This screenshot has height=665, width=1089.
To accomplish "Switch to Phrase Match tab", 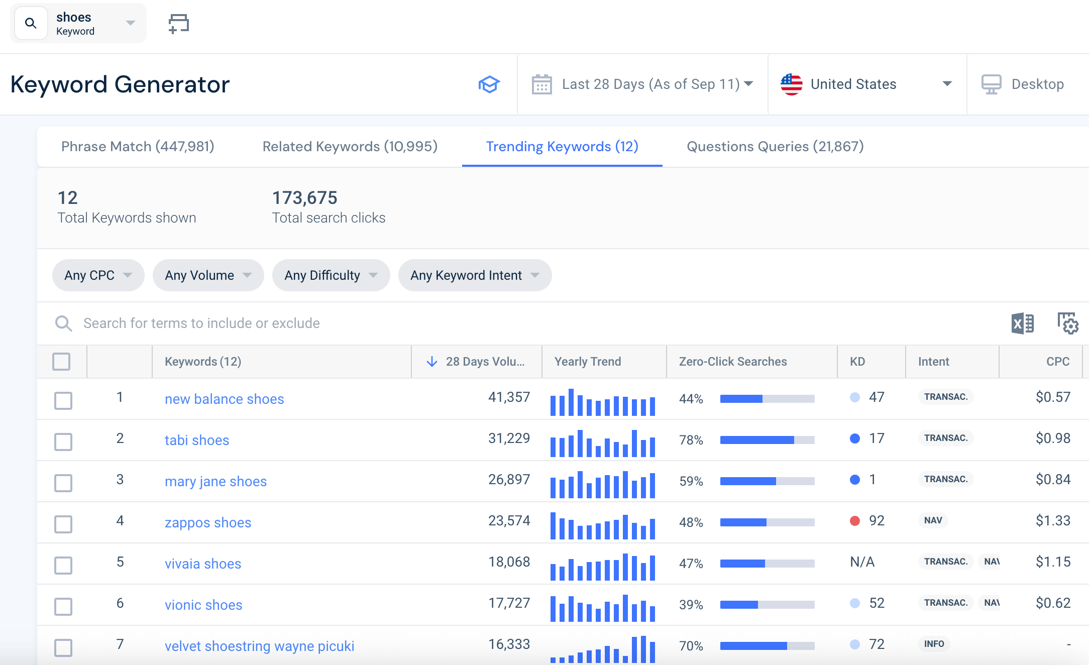I will tap(138, 147).
